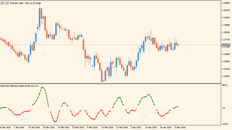The height and width of the screenshot is (130, 232).
Task: Click the 1.19605 price level on the axis
Action: (x=226, y=18)
